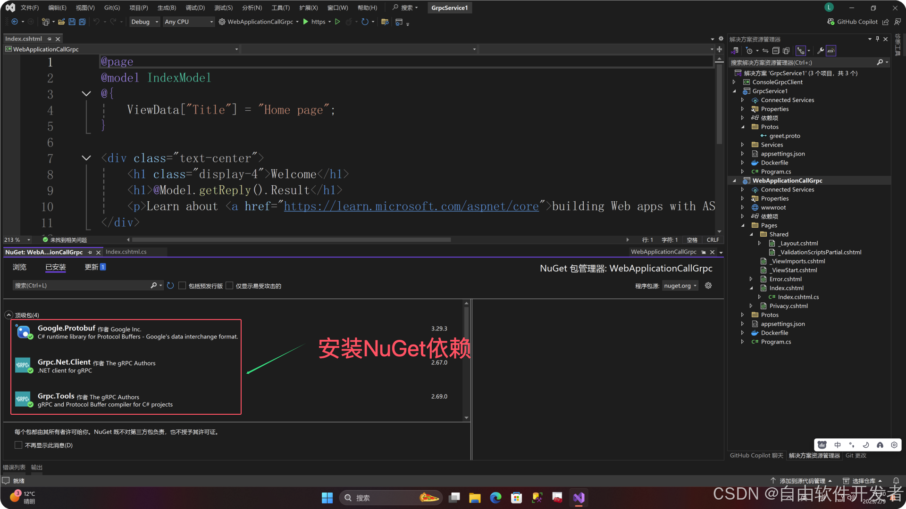Collapse the code block at line 3
906x509 pixels.
click(x=86, y=94)
